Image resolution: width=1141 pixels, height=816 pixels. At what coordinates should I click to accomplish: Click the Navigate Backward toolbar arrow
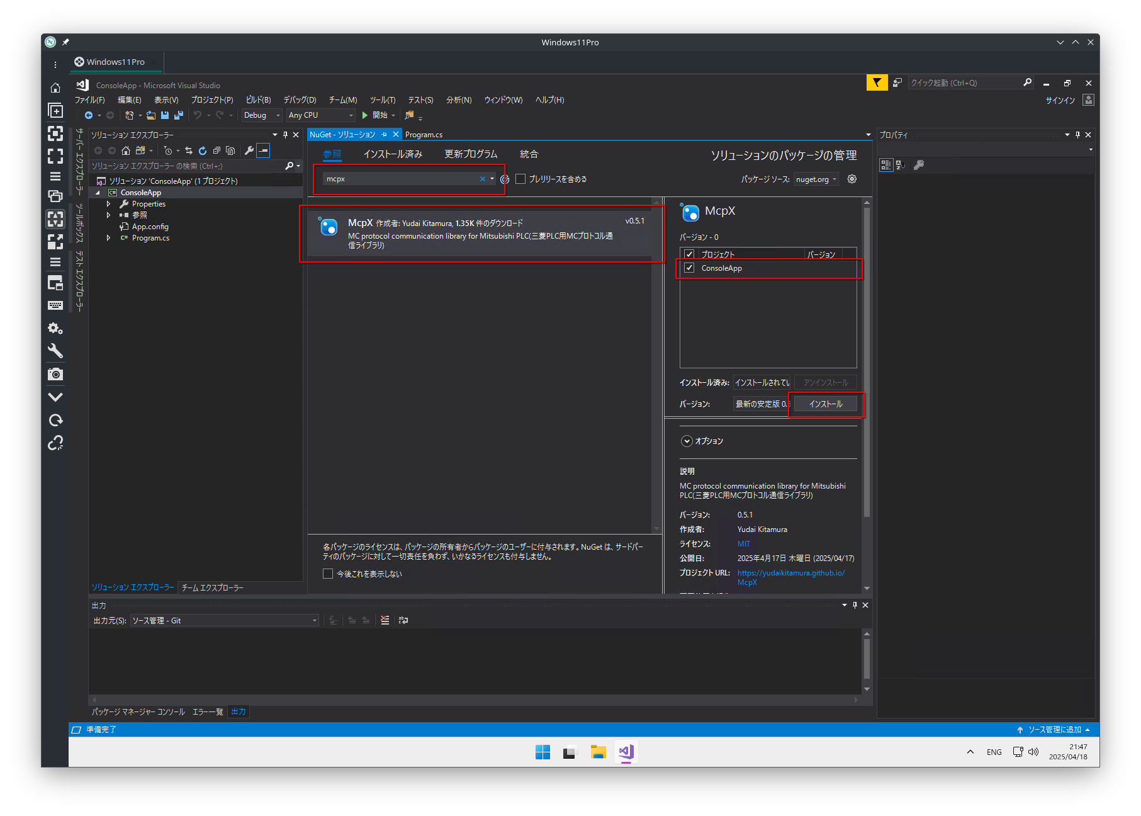(x=89, y=115)
